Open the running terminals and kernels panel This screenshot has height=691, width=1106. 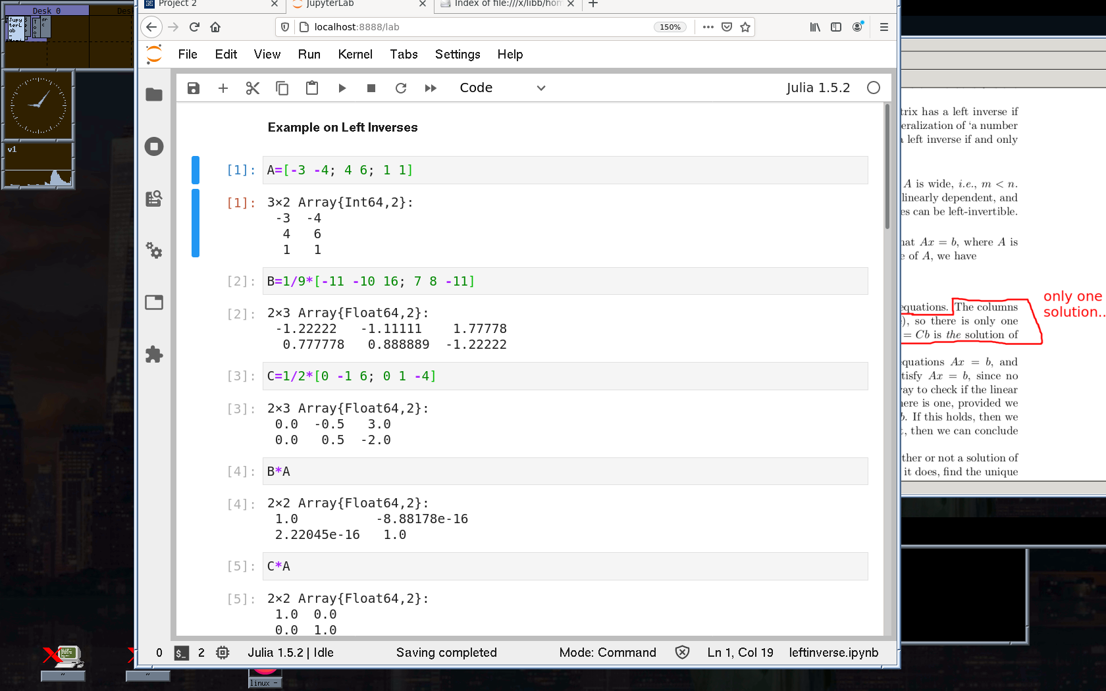(154, 147)
